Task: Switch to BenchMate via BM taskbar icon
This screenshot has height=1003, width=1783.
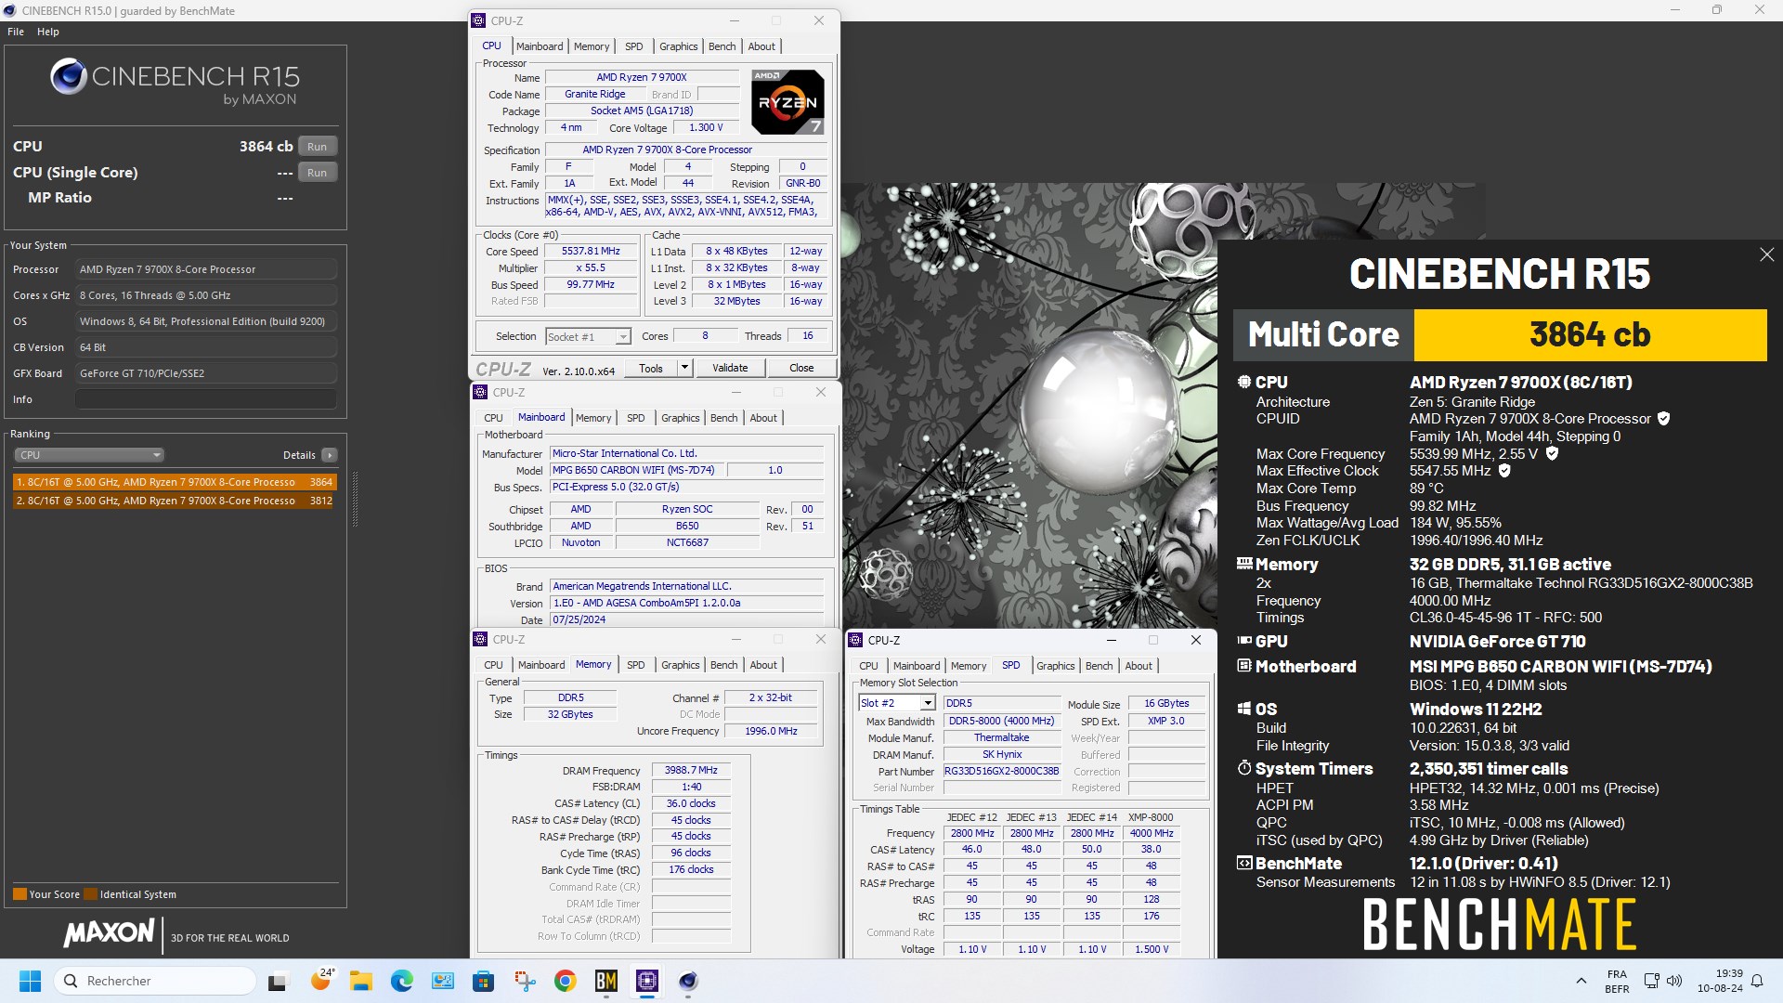Action: point(605,981)
